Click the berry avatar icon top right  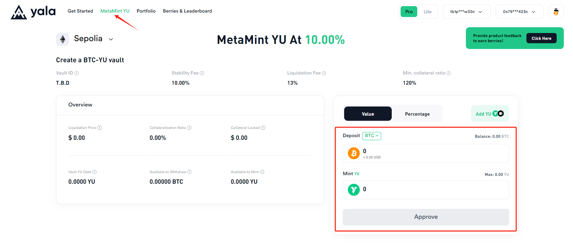556,12
